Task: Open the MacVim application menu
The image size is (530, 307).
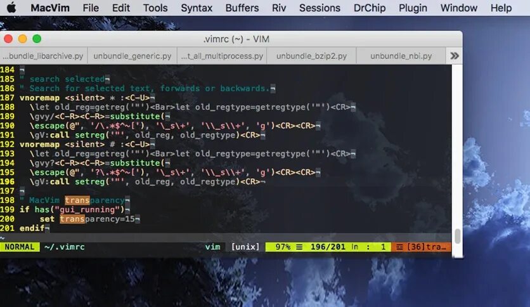Action: coord(50,8)
